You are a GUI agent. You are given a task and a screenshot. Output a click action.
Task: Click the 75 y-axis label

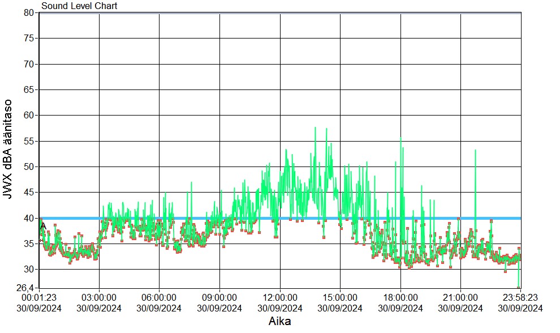tap(29, 39)
